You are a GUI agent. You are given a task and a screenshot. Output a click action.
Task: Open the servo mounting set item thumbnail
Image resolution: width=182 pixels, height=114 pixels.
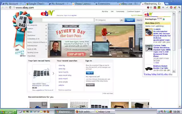point(41,74)
